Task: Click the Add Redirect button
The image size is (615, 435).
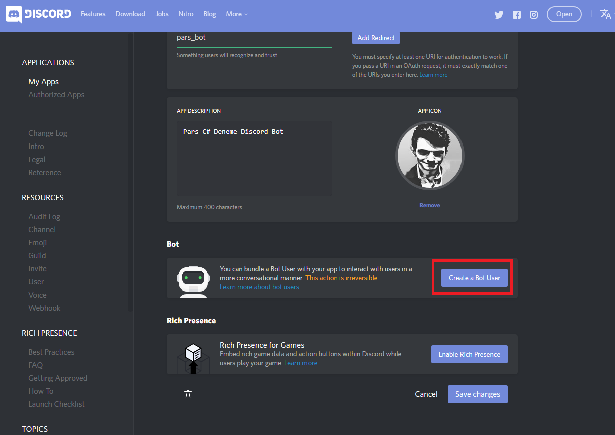Action: 376,38
